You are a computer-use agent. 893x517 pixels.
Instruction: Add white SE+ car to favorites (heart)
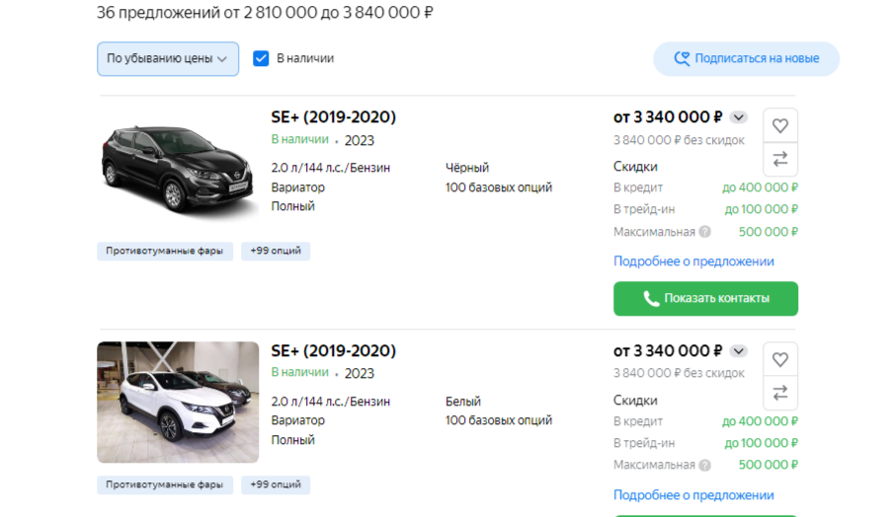coord(780,359)
